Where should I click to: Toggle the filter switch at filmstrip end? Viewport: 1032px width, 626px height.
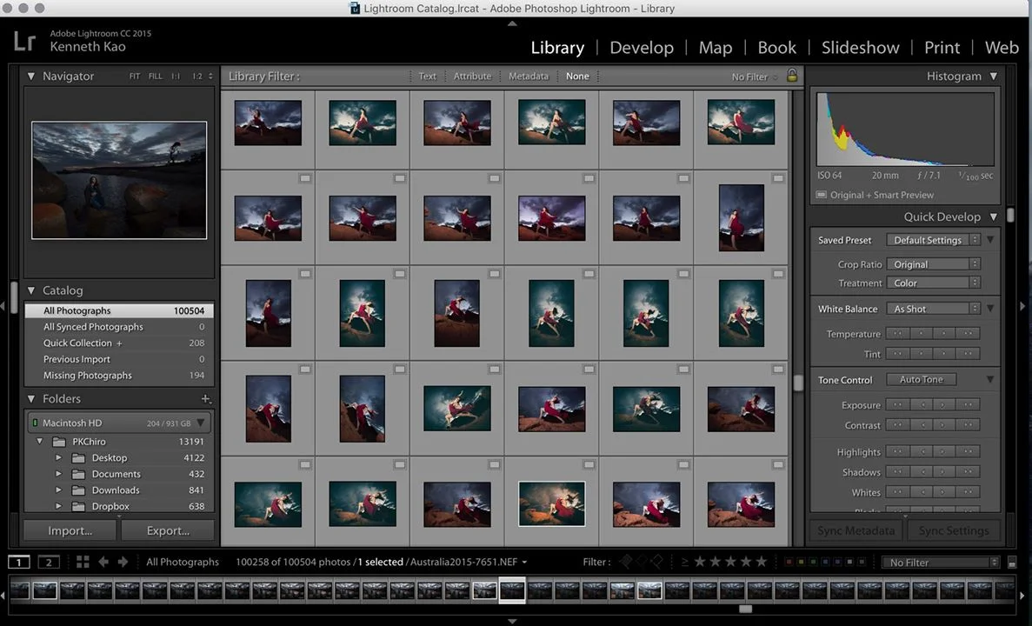[1012, 563]
